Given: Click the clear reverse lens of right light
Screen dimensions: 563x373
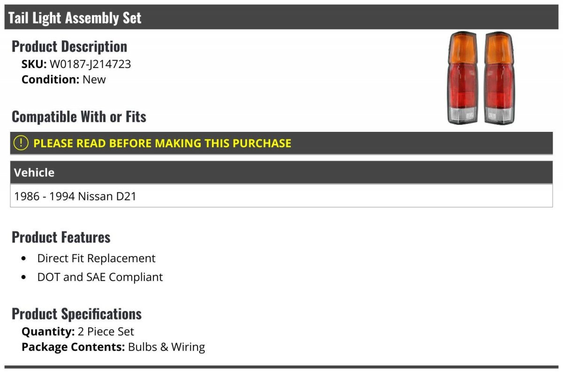Looking at the screenshot, I should click(x=499, y=114).
